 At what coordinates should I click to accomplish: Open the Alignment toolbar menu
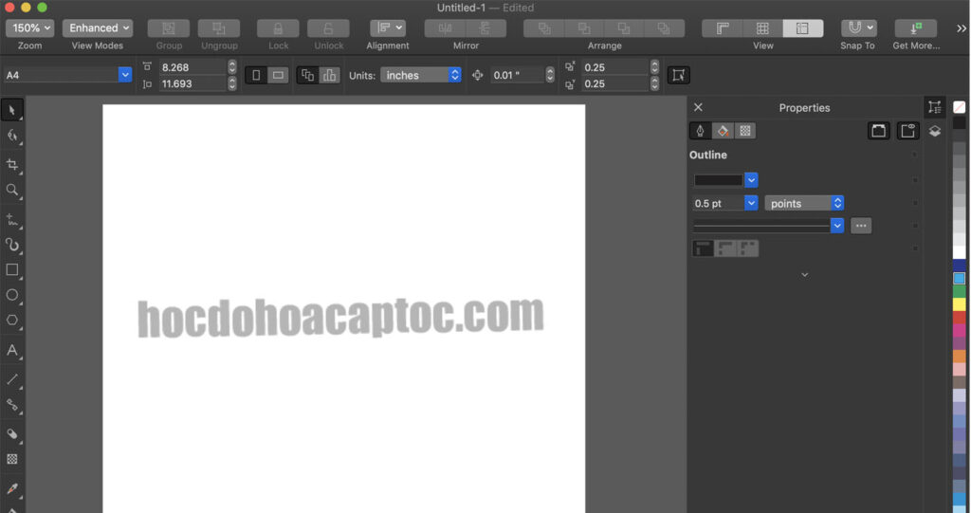[388, 28]
